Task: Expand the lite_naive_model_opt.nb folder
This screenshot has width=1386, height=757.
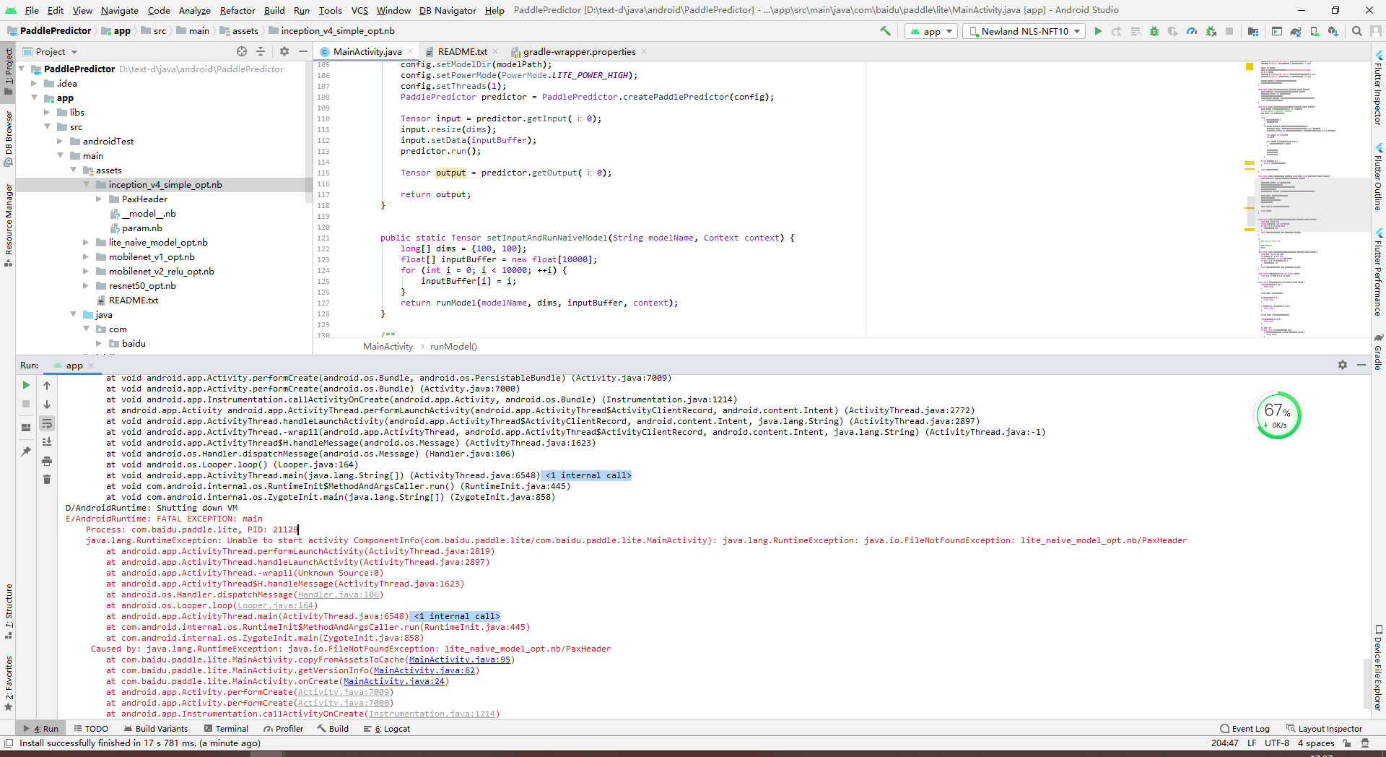Action: (87, 243)
